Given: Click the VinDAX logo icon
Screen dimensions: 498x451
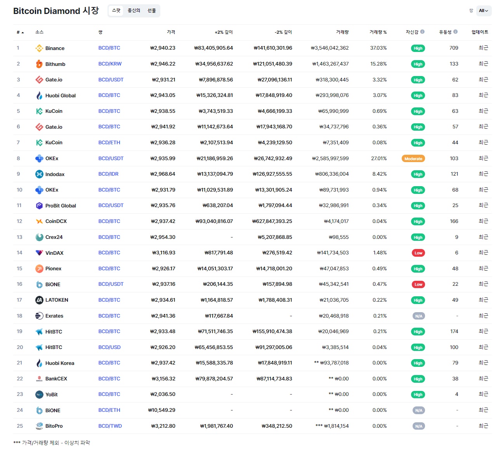Looking at the screenshot, I should tap(39, 253).
